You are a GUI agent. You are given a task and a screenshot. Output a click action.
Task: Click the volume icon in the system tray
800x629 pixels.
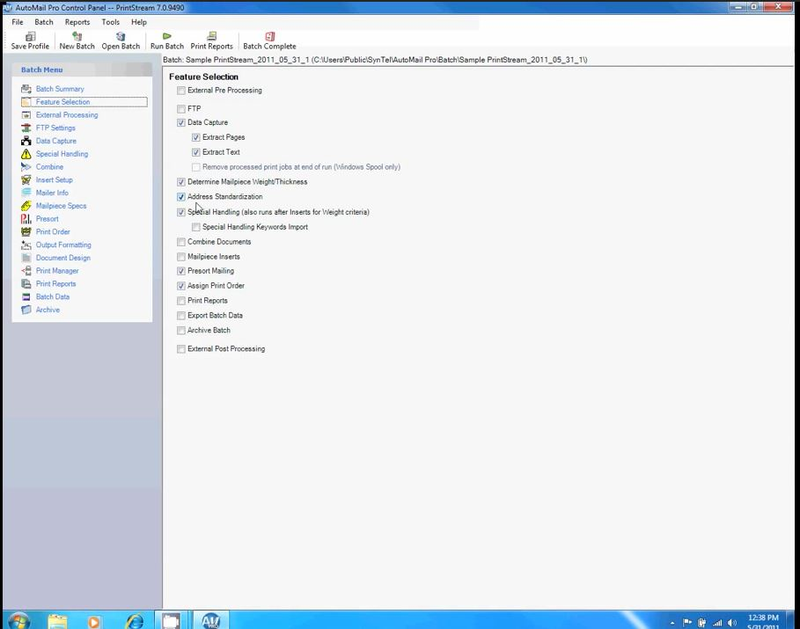point(731,622)
